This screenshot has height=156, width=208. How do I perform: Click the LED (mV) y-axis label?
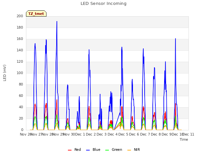pyautogui.click(x=5, y=73)
